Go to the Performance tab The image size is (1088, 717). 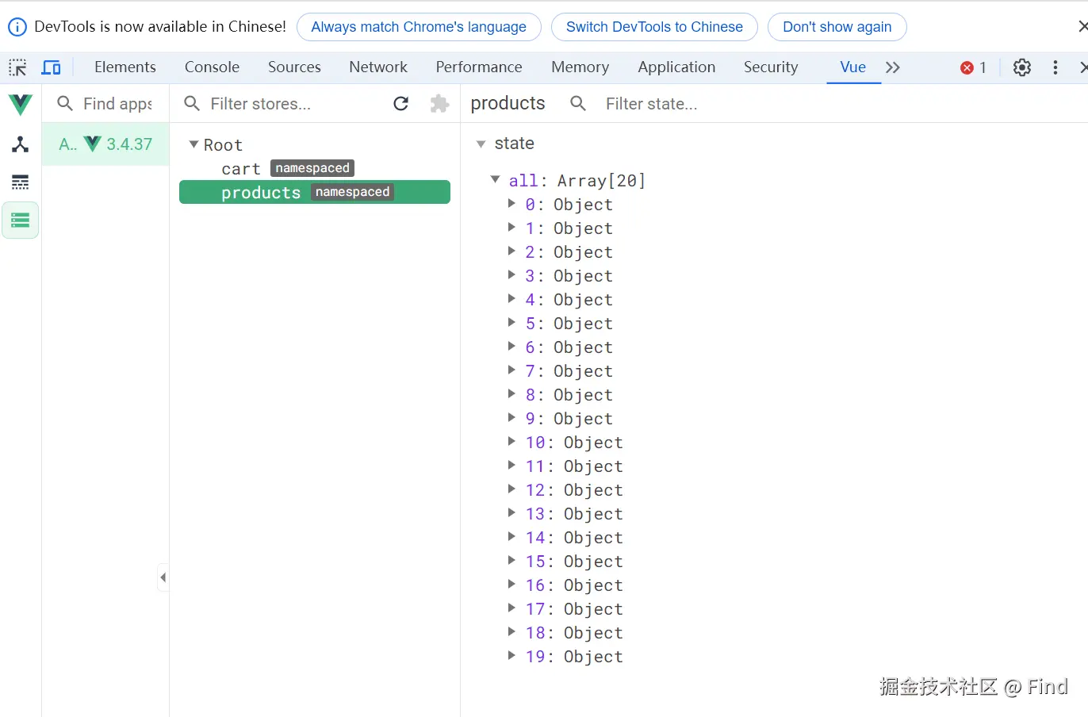click(479, 67)
